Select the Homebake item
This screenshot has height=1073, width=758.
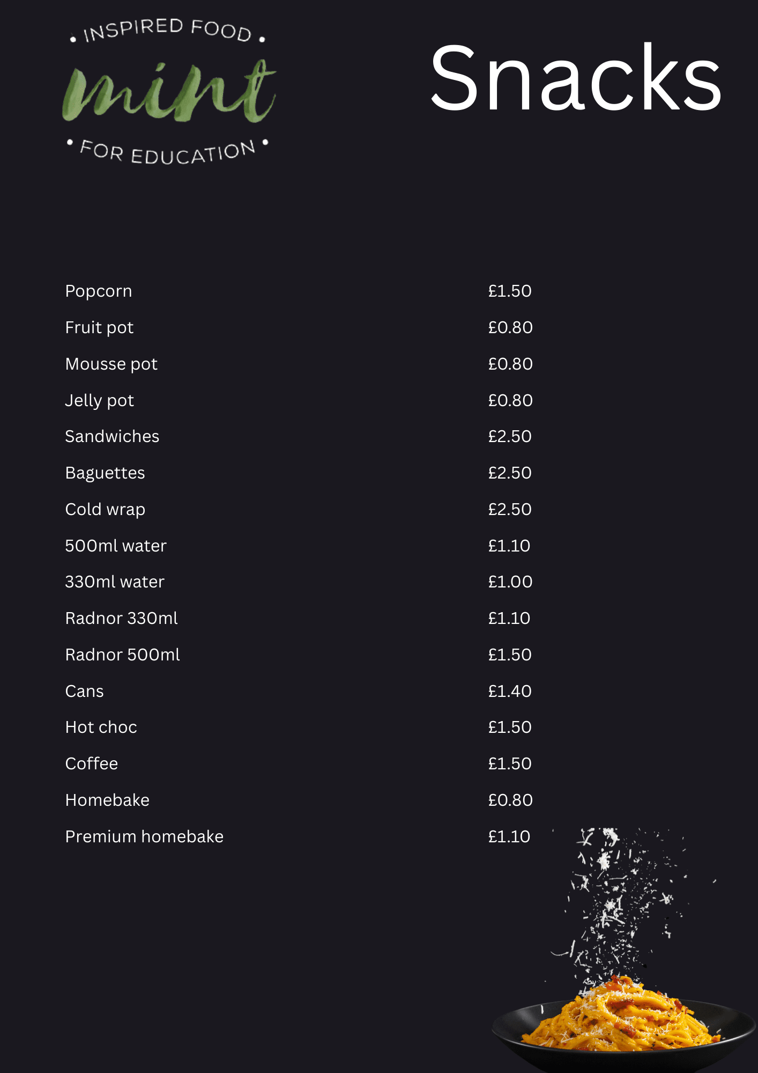tap(107, 800)
